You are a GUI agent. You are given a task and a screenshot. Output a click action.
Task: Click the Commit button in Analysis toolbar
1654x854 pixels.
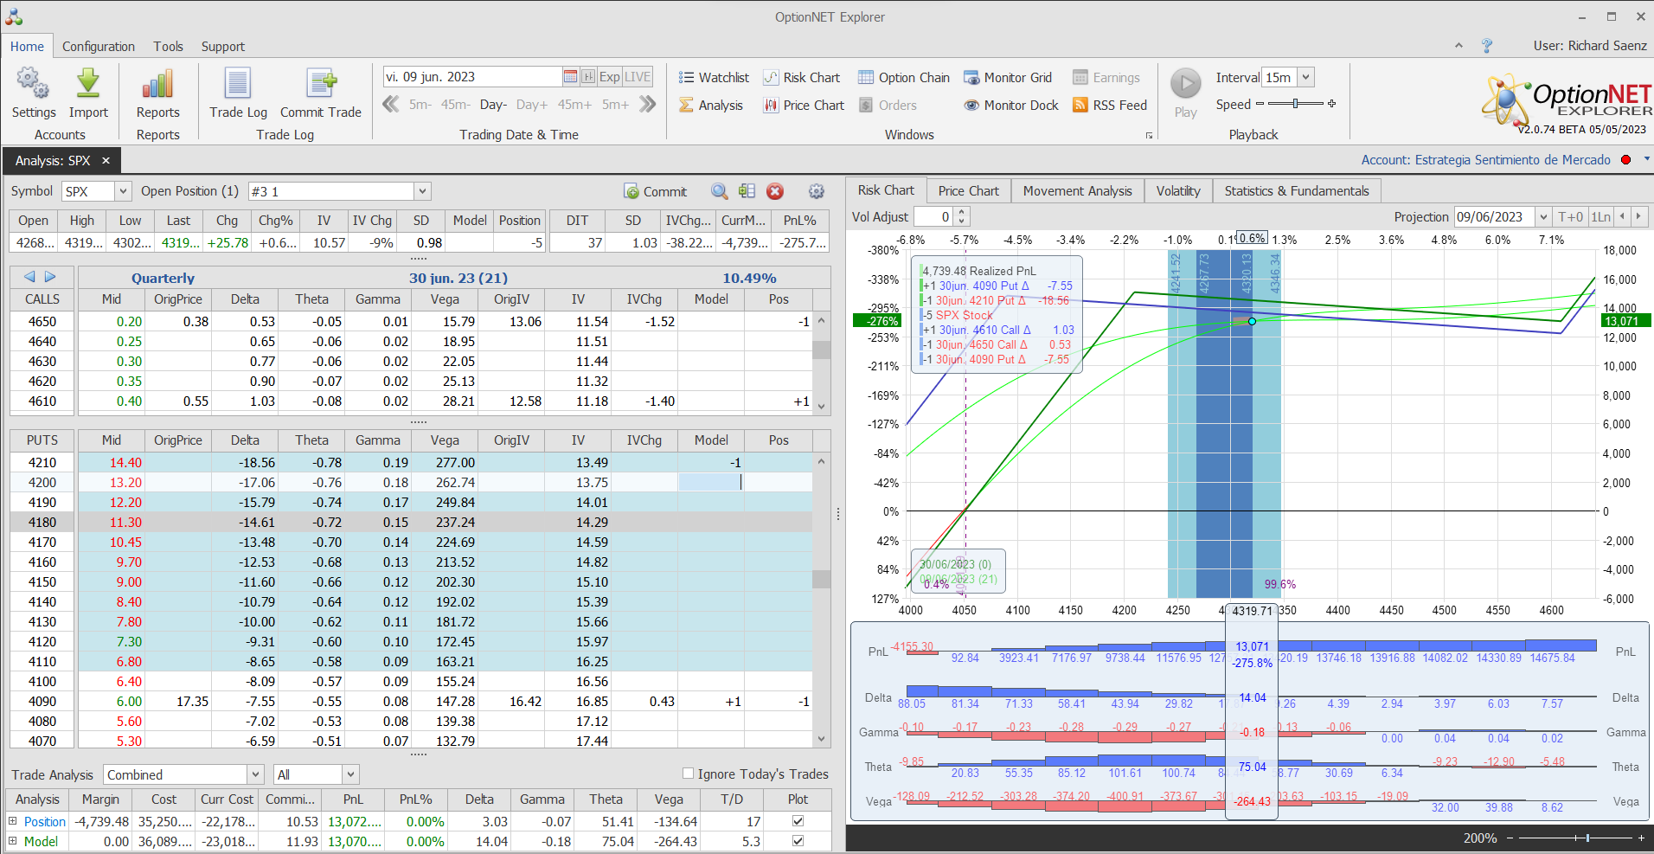pyautogui.click(x=656, y=192)
